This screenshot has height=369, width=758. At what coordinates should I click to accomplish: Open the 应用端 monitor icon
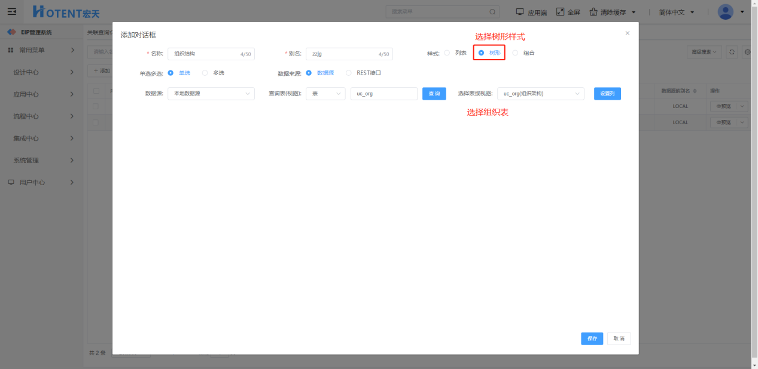tap(520, 12)
